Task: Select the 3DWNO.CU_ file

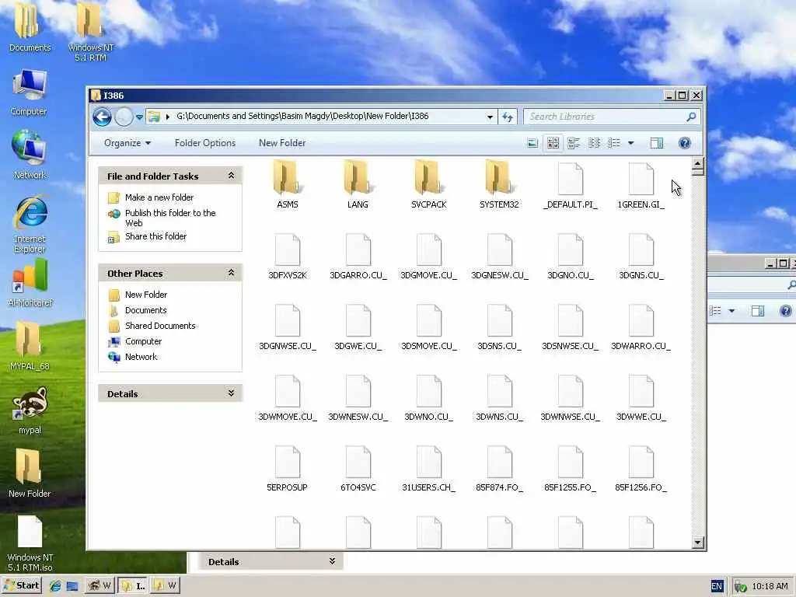Action: tap(428, 397)
